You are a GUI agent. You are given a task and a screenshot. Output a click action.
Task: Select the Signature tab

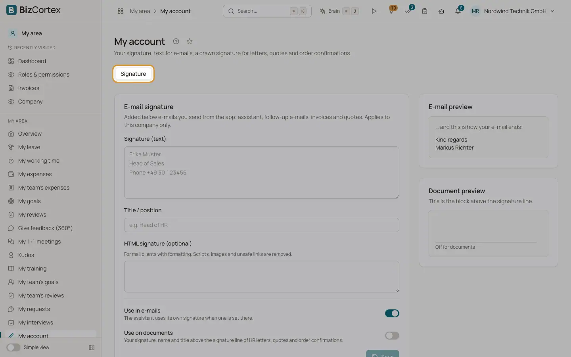click(x=133, y=74)
